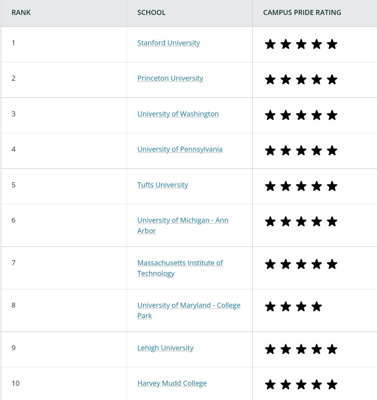This screenshot has height=400, width=377.
Task: Click fourth star in Maryland row
Action: coord(317,306)
